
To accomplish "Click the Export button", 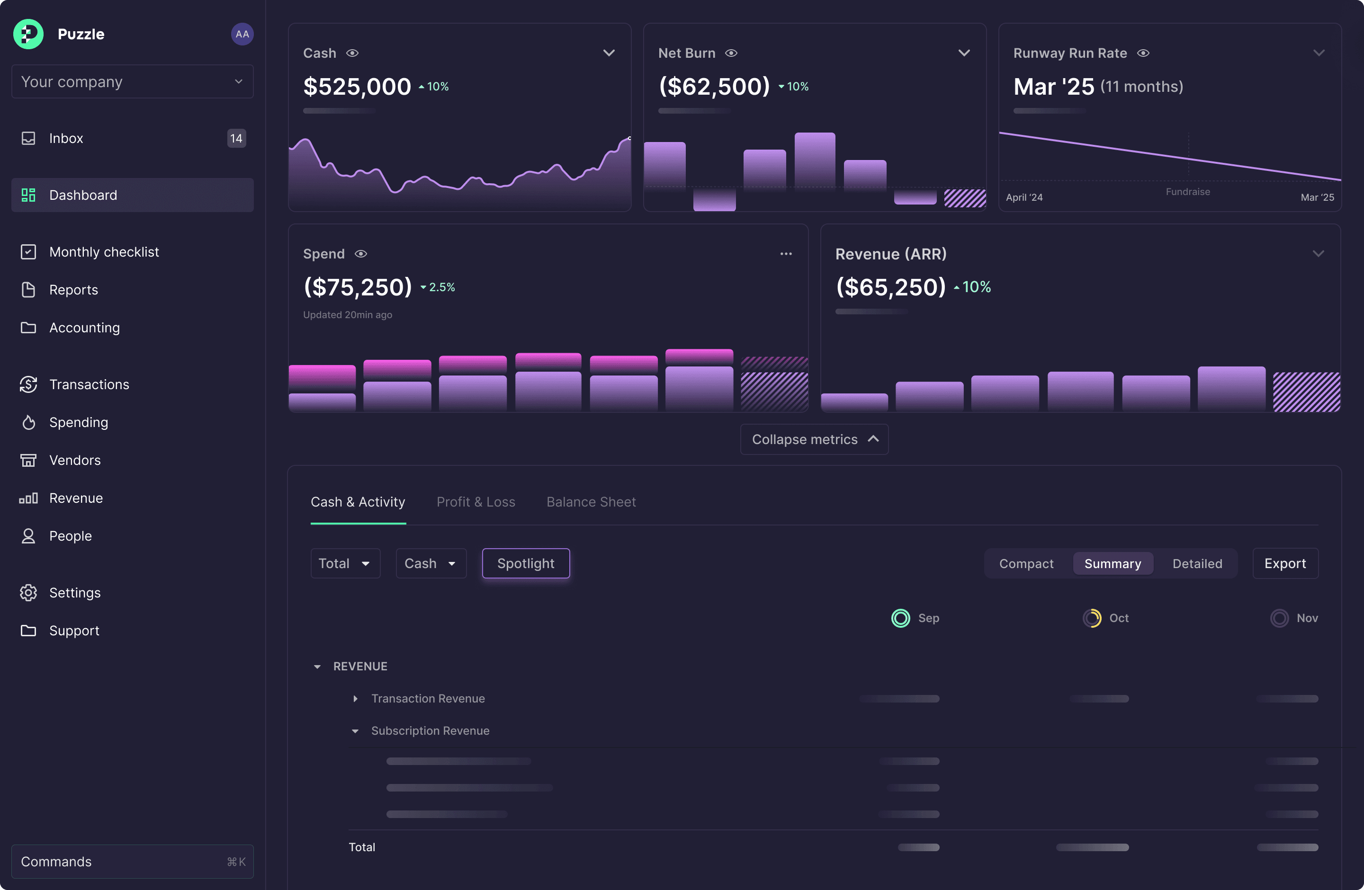I will click(x=1285, y=563).
